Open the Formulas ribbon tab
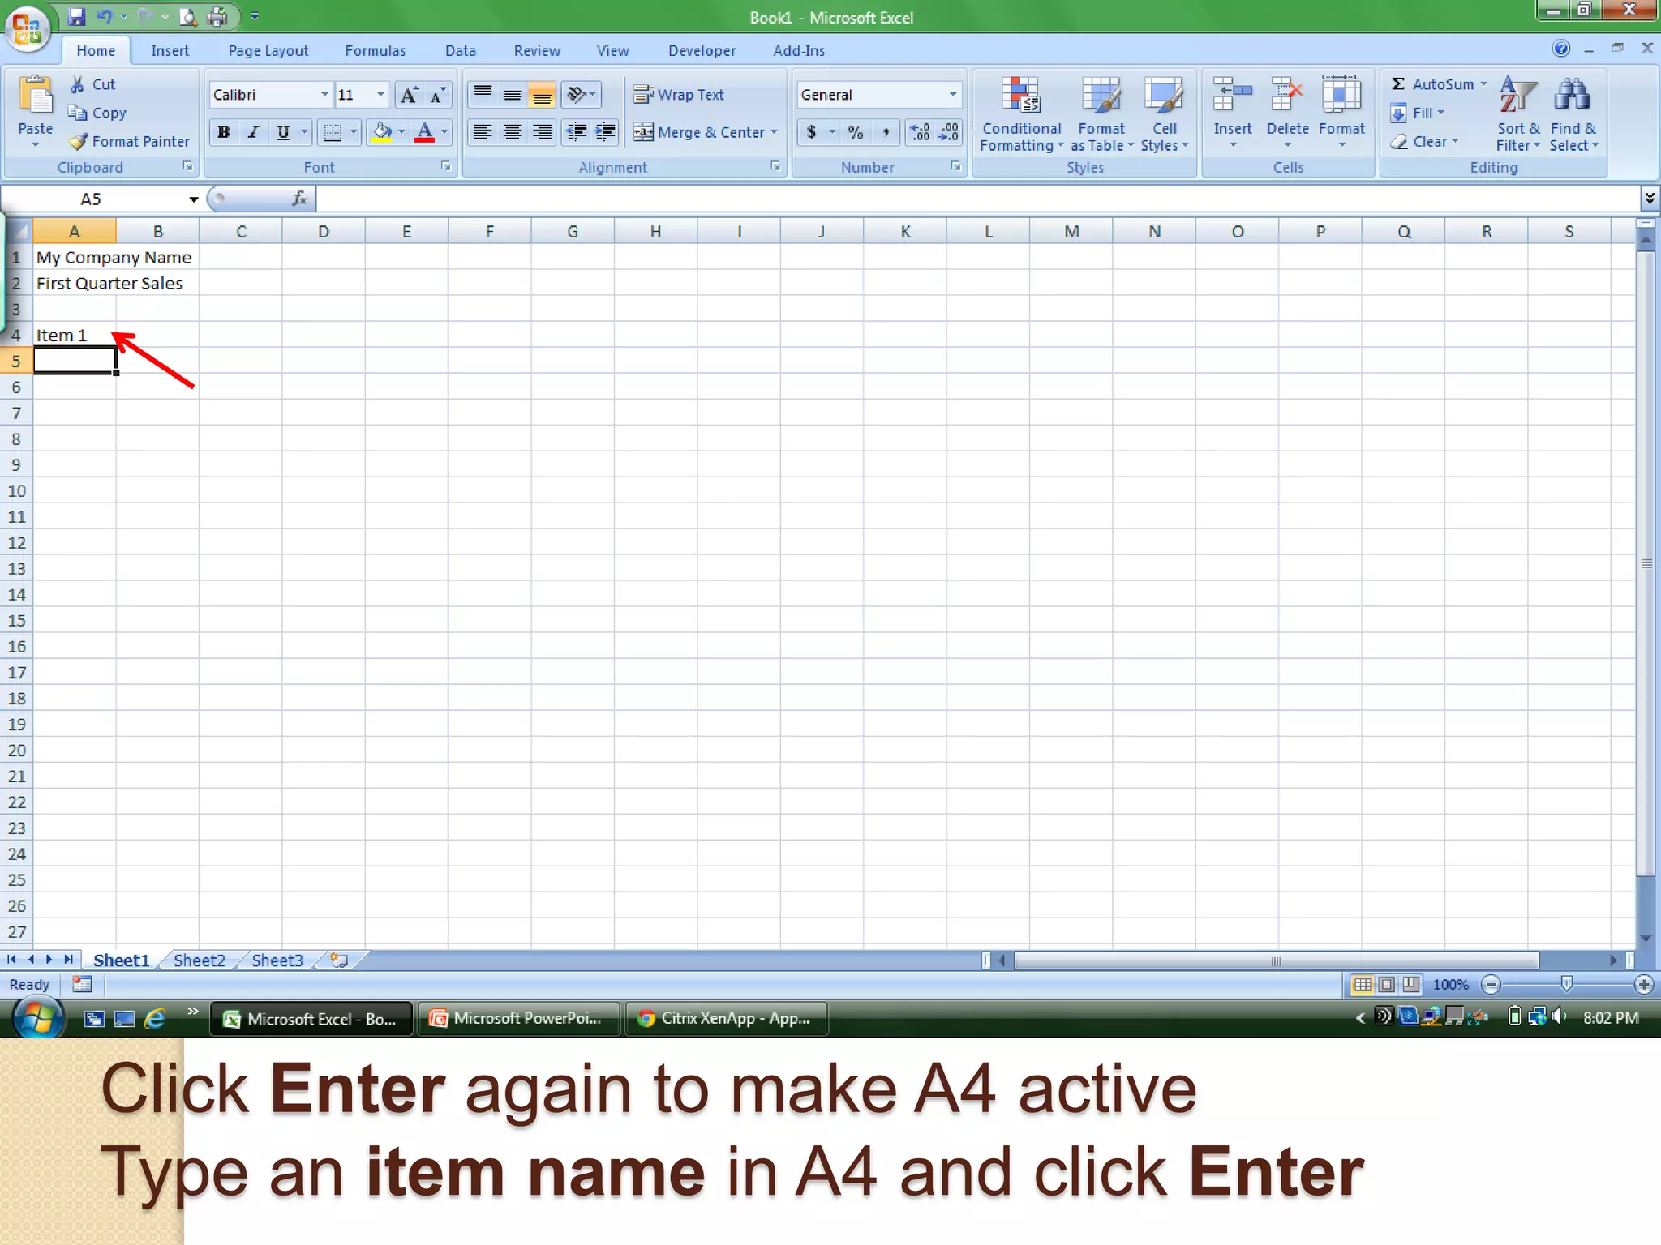This screenshot has width=1661, height=1245. [x=375, y=50]
